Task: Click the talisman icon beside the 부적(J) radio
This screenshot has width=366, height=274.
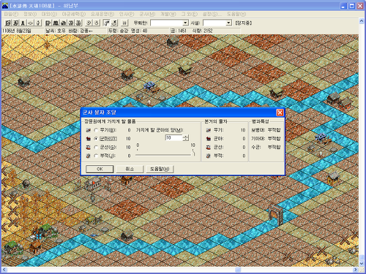Action: 89,156
